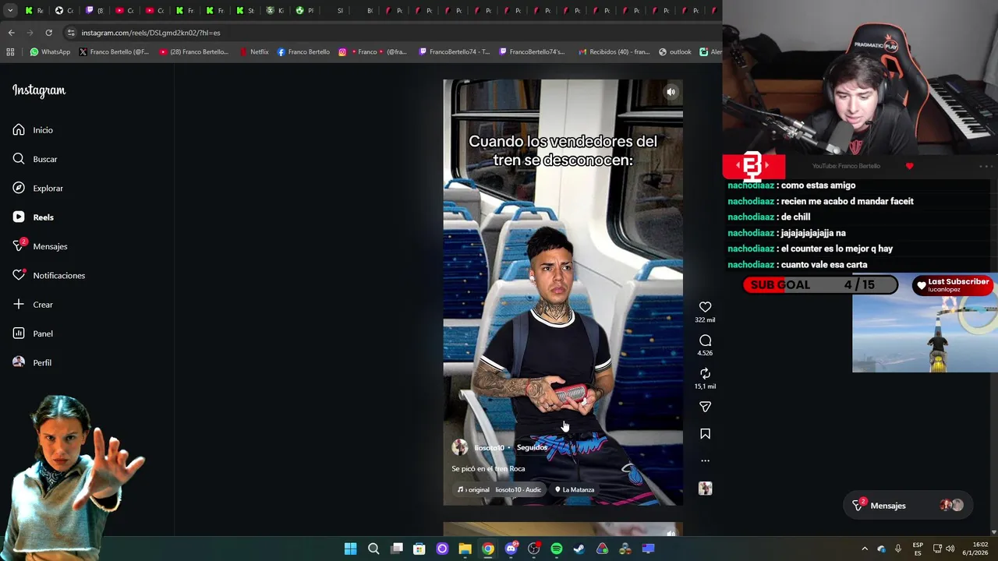The height and width of the screenshot is (561, 998).
Task: Open Windows Start menu
Action: coord(351,549)
